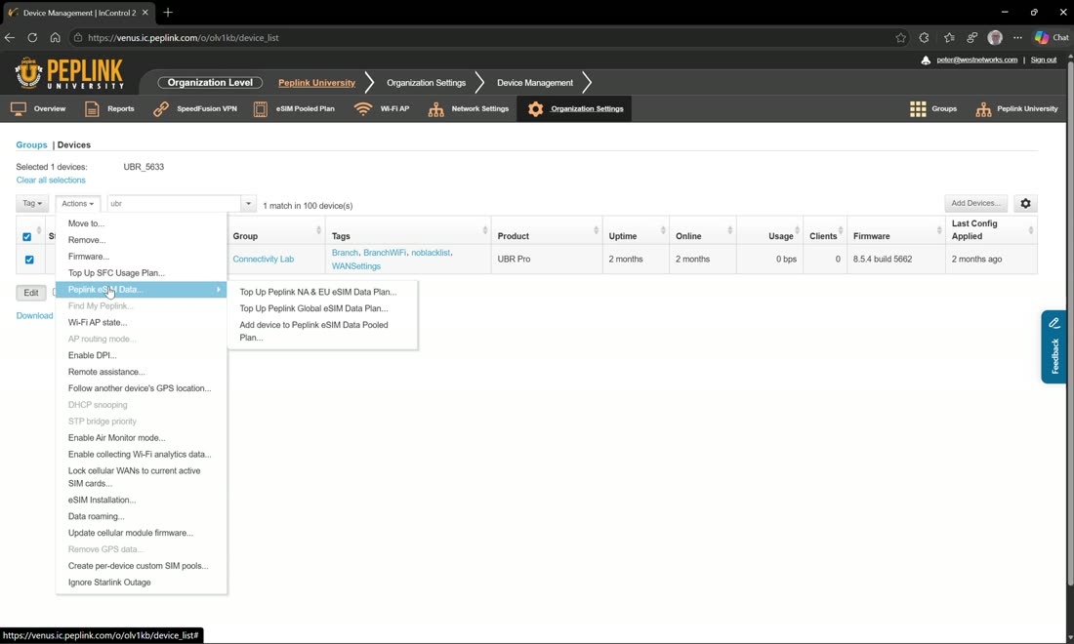Go back in browser history

pyautogui.click(x=10, y=38)
